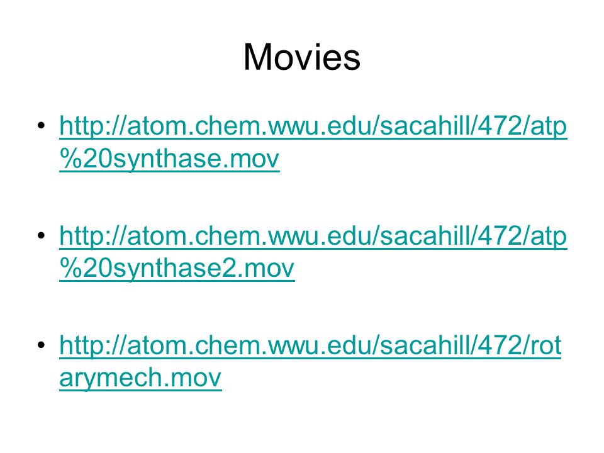Image resolution: width=604 pixels, height=453 pixels.
Task: Click second bullet's URL line ending in atp
Action: coord(313,236)
